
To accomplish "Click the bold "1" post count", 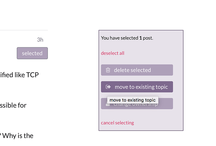I will pos(141,38).
